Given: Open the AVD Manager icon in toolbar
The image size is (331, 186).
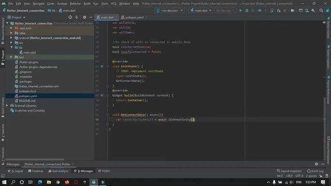Looking at the screenshot, I should [x=307, y=10].
